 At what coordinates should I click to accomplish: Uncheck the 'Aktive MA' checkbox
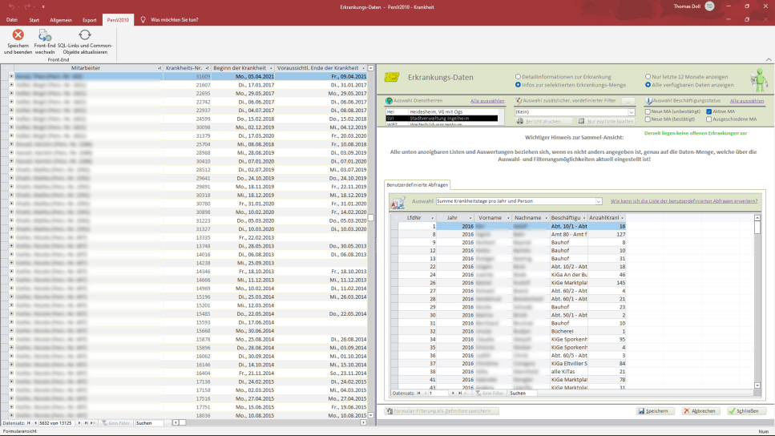pyautogui.click(x=708, y=111)
